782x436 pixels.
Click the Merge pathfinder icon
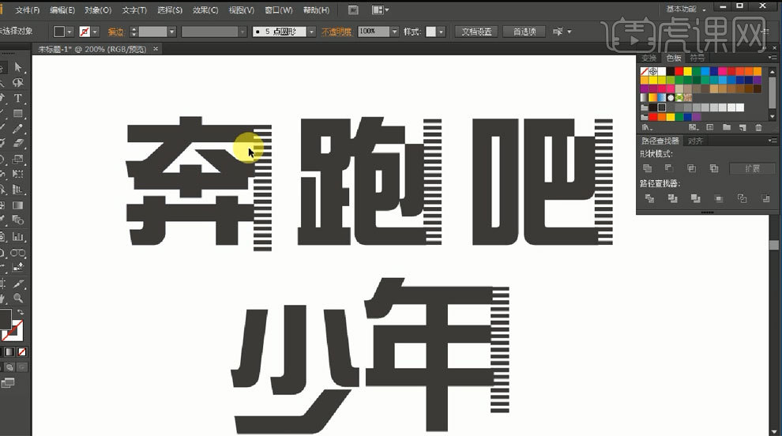click(695, 198)
